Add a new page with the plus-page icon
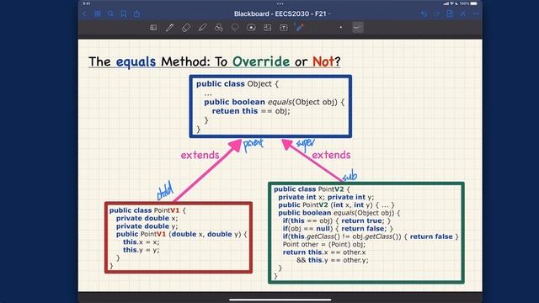The image size is (539, 303). click(450, 13)
